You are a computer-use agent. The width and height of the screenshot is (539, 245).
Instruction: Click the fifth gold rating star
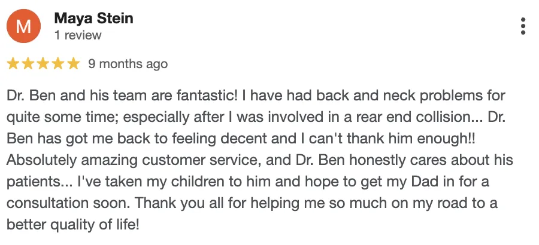[73, 64]
